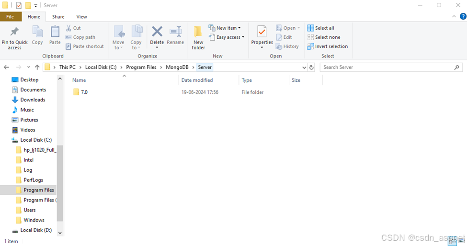
Task: Open Downloads in navigation pane
Action: [33, 100]
